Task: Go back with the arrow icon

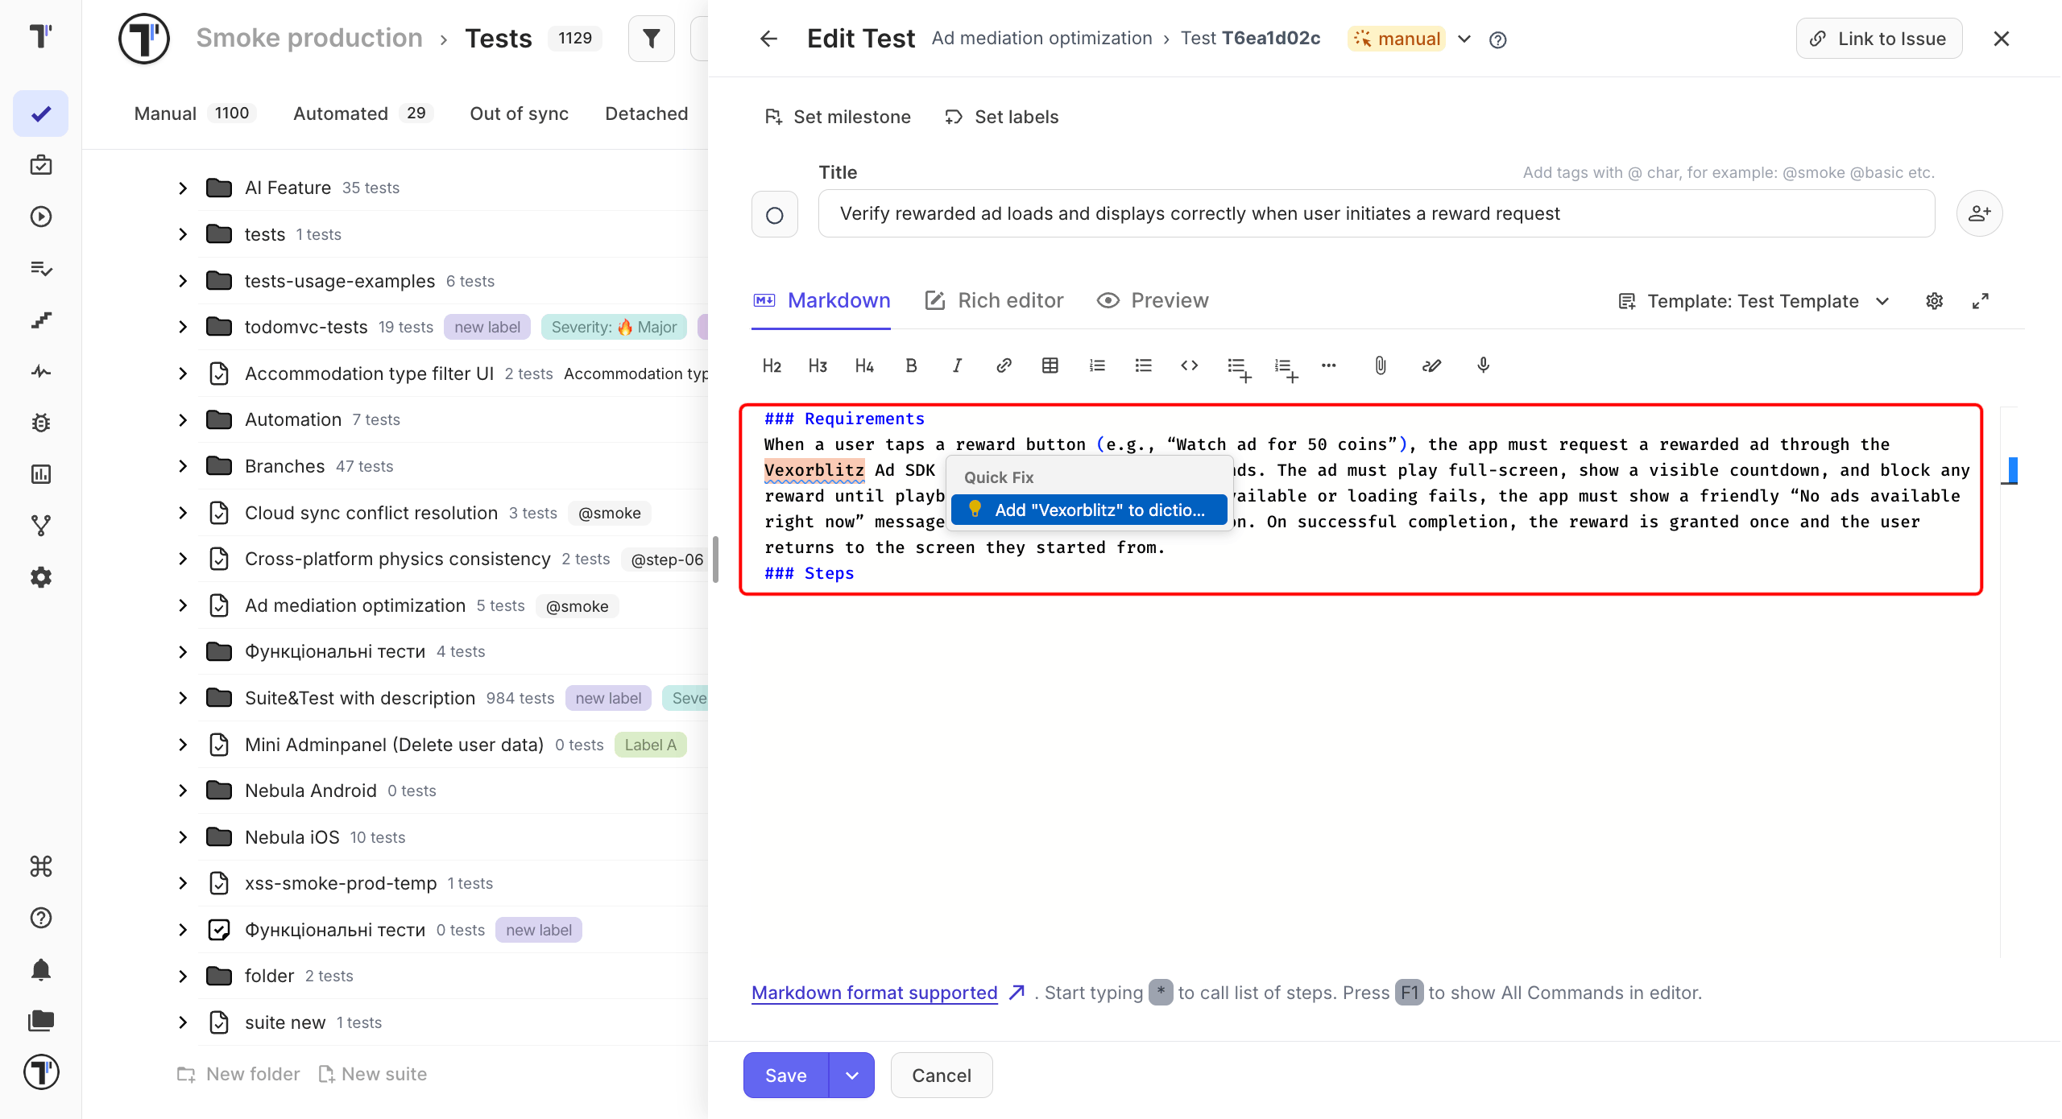Action: pyautogui.click(x=768, y=39)
